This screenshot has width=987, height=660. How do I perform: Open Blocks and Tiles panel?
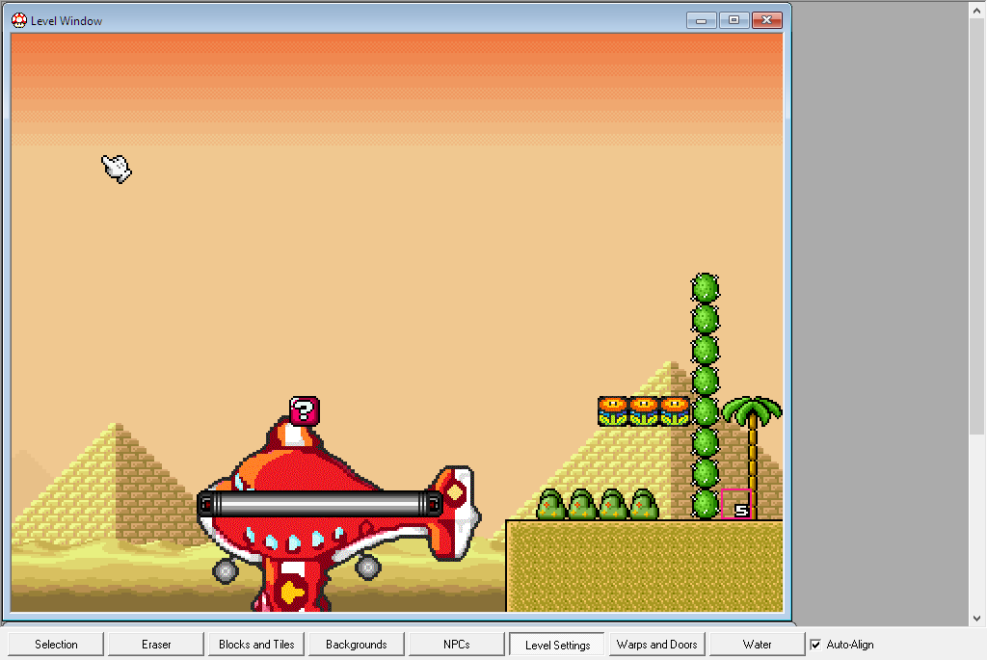256,645
